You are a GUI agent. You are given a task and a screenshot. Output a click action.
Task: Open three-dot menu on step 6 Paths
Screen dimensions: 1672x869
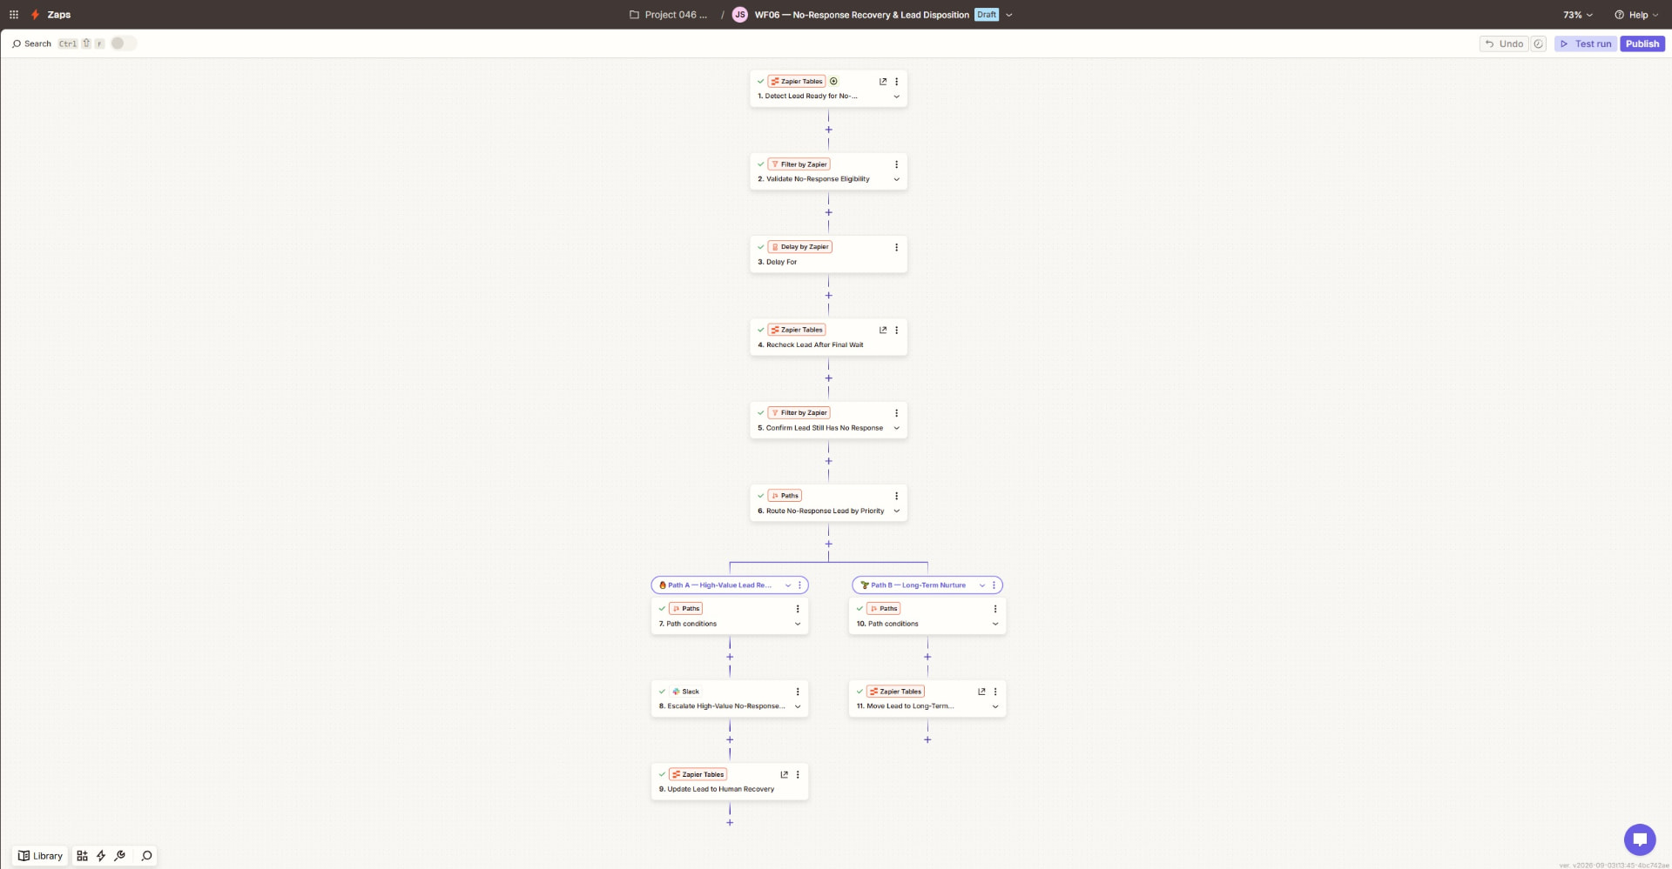896,496
